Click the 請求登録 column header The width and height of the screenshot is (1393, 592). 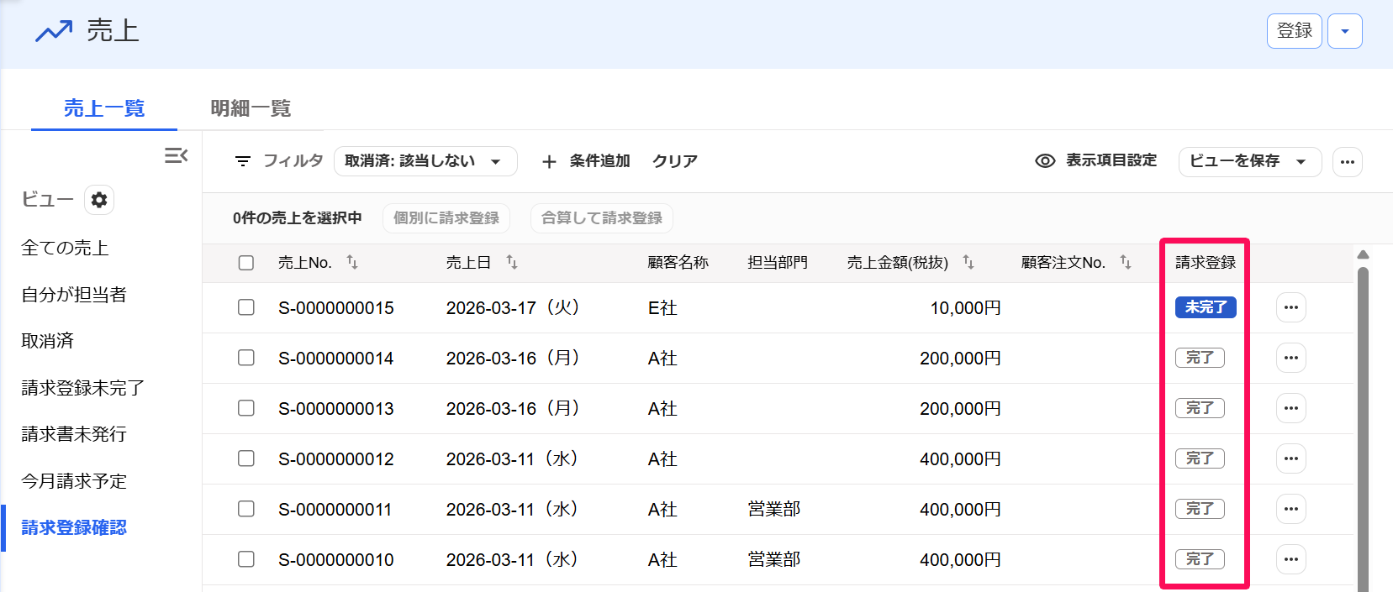[x=1206, y=263]
